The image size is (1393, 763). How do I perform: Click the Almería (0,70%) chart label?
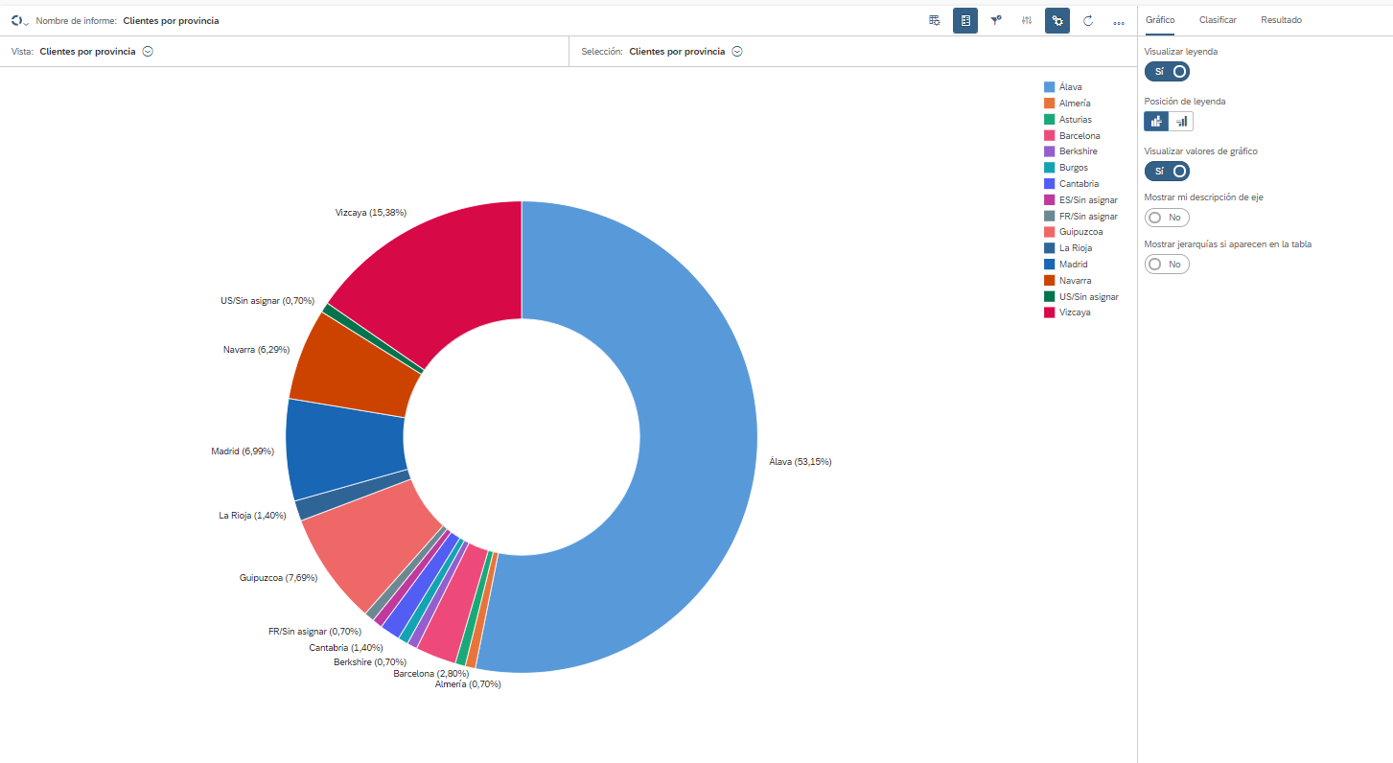pyautogui.click(x=468, y=684)
